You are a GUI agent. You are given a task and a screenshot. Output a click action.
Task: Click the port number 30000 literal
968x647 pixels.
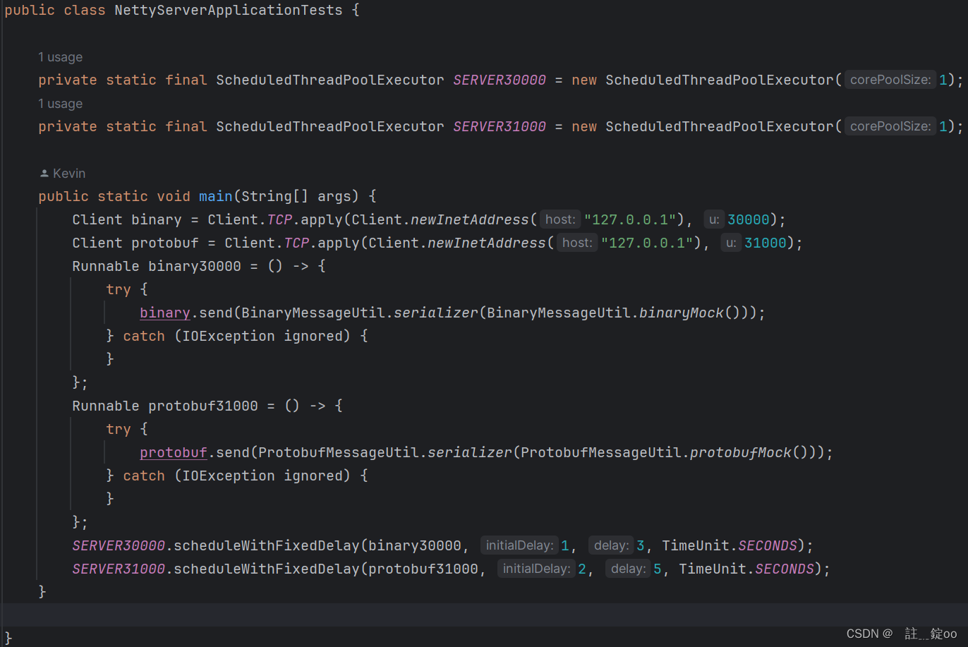[x=749, y=219]
